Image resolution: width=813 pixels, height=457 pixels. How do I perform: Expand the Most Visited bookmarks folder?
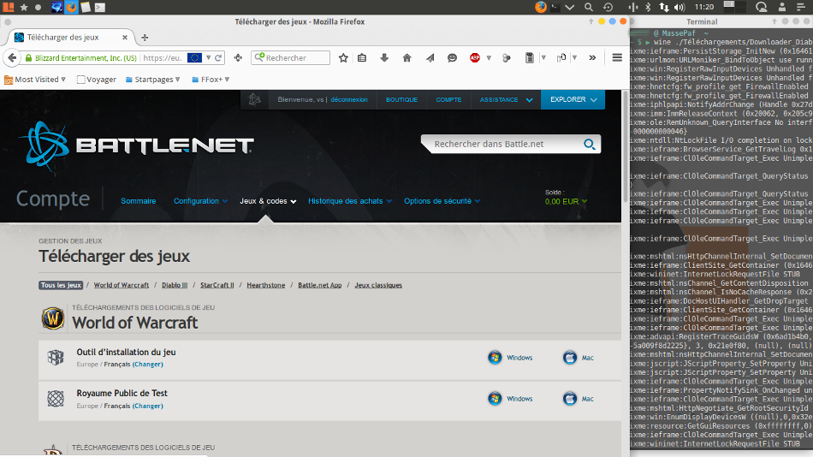[35, 80]
